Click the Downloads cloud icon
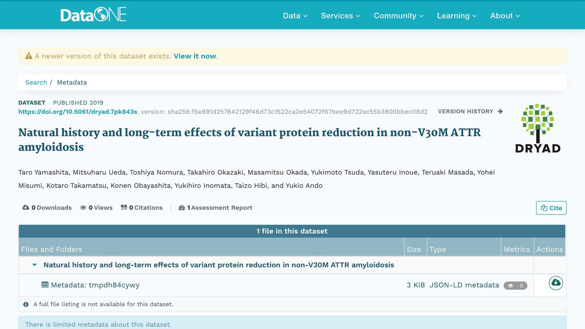 point(26,207)
